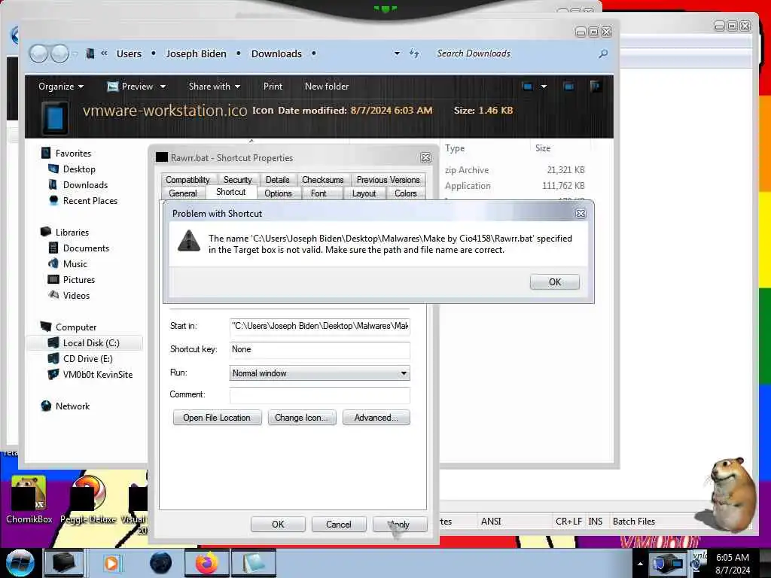Screen dimensions: 771x578
Task: Open the Layout tab
Action: (x=364, y=193)
